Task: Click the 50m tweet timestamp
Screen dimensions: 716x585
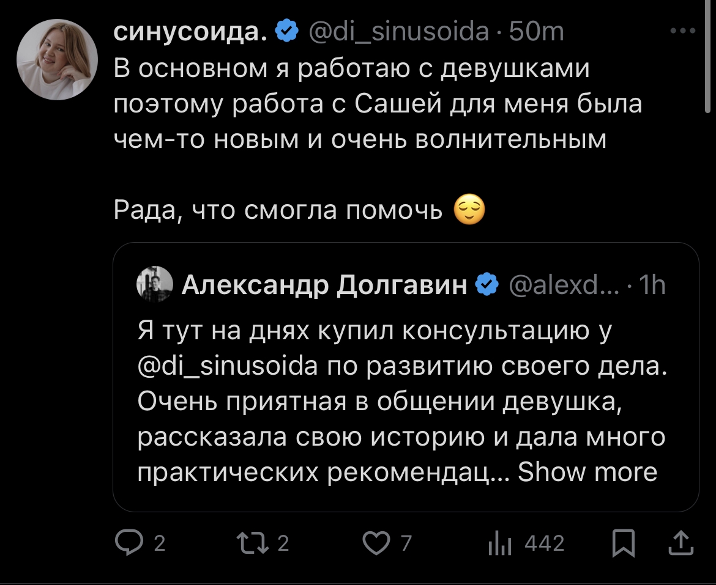Action: click(x=536, y=31)
